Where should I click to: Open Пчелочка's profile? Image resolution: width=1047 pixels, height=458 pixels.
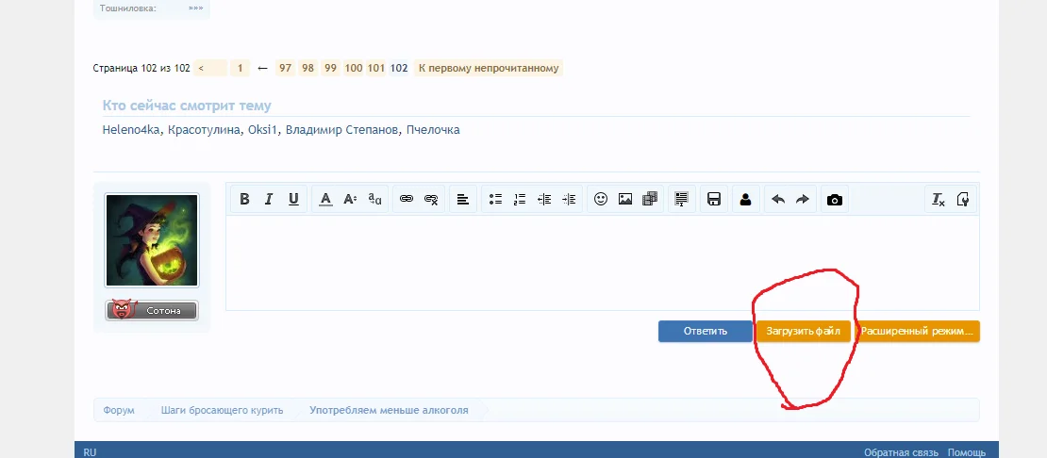click(x=433, y=130)
